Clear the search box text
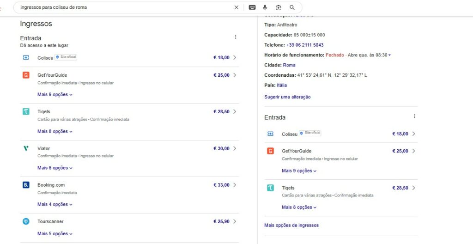Image resolution: width=473 pixels, height=244 pixels. (236, 7)
